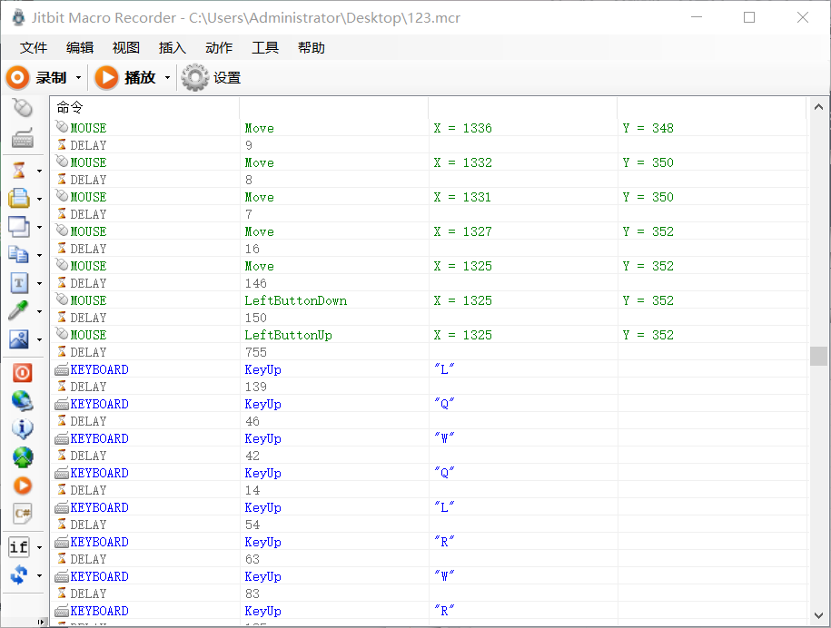
Task: Select the DELAY 755 row
Action: click(429, 352)
